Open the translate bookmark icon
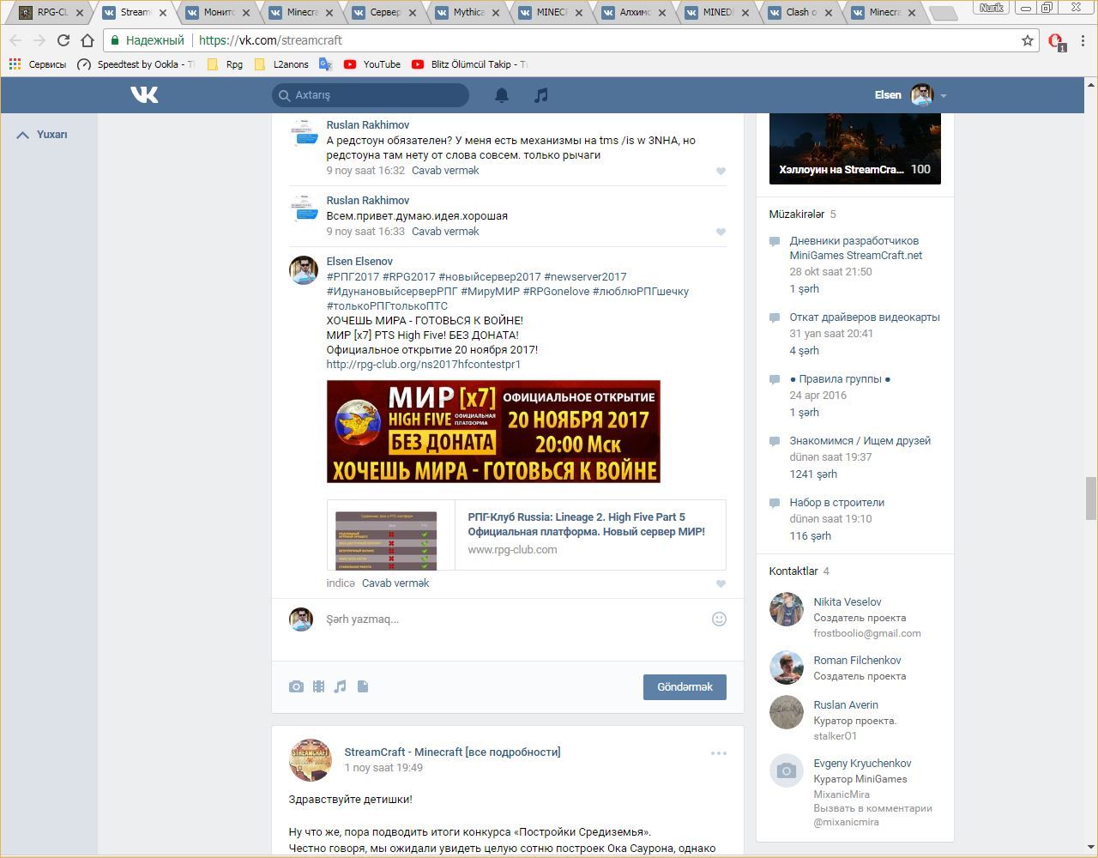Viewport: 1098px width, 858px height. click(x=325, y=64)
